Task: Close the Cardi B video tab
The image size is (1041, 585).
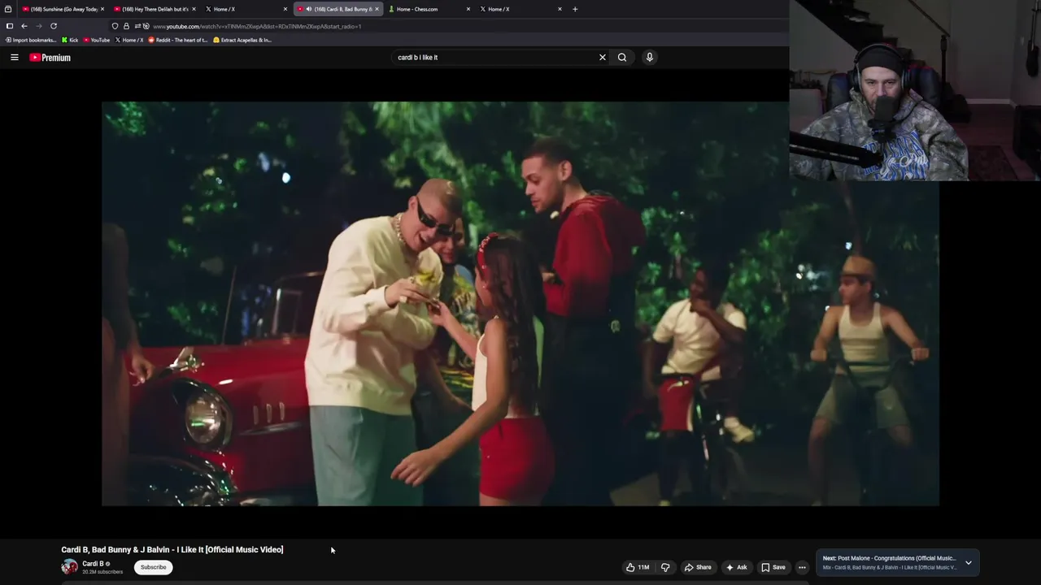Action: tap(377, 9)
